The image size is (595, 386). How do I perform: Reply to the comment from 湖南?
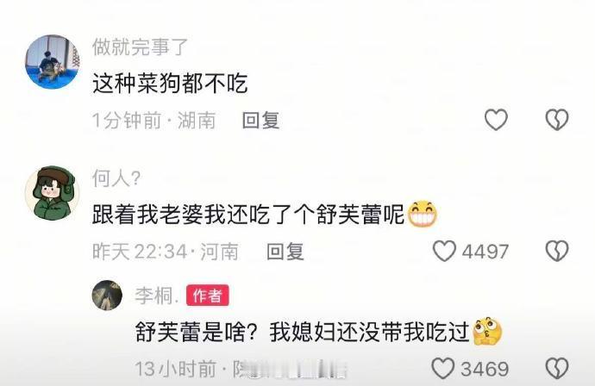coord(261,121)
